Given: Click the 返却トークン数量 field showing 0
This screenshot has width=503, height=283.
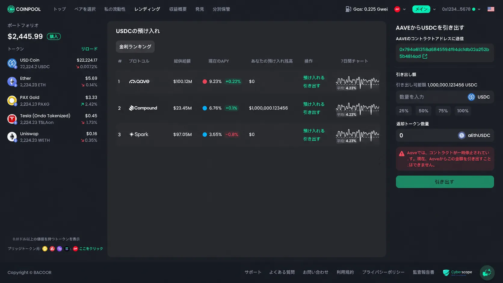Looking at the screenshot, I should tap(445, 135).
